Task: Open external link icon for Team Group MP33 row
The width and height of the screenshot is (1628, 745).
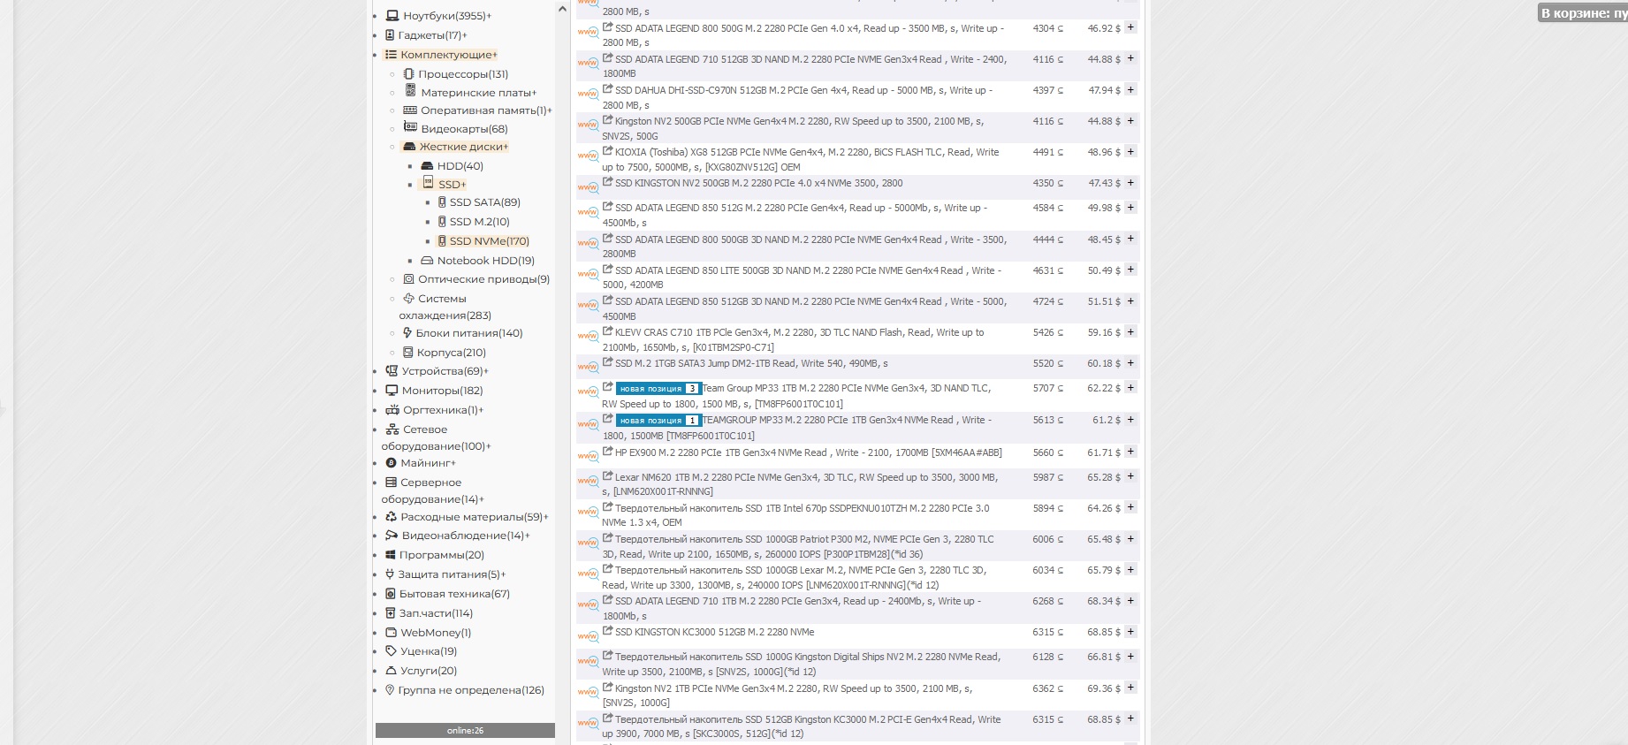Action: point(607,387)
